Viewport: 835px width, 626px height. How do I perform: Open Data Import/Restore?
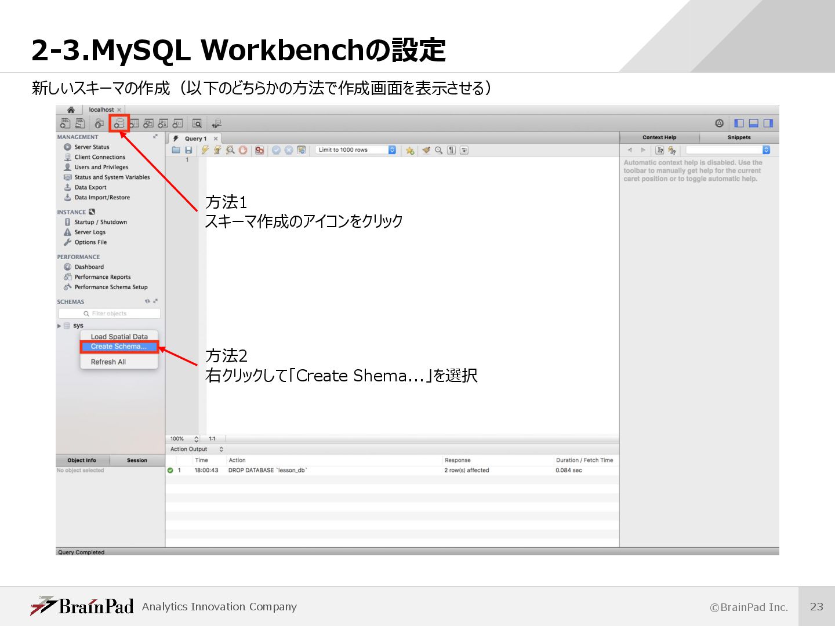pos(97,198)
